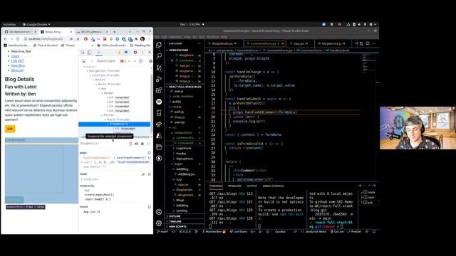Click the LOG OUT link

(x=17, y=60)
